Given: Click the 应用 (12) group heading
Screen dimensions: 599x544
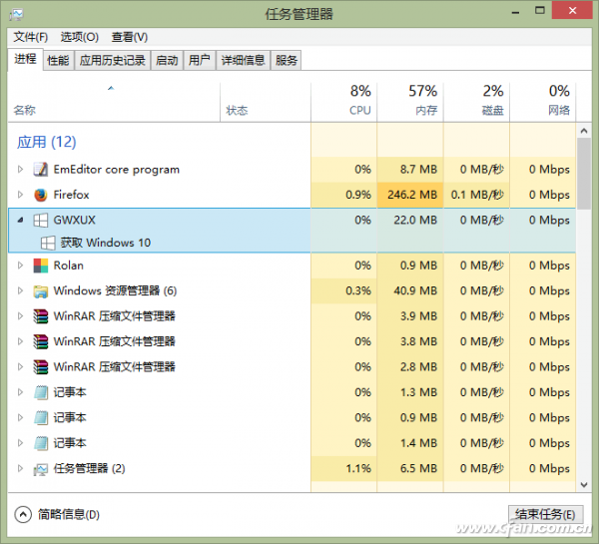Looking at the screenshot, I should pos(46,142).
